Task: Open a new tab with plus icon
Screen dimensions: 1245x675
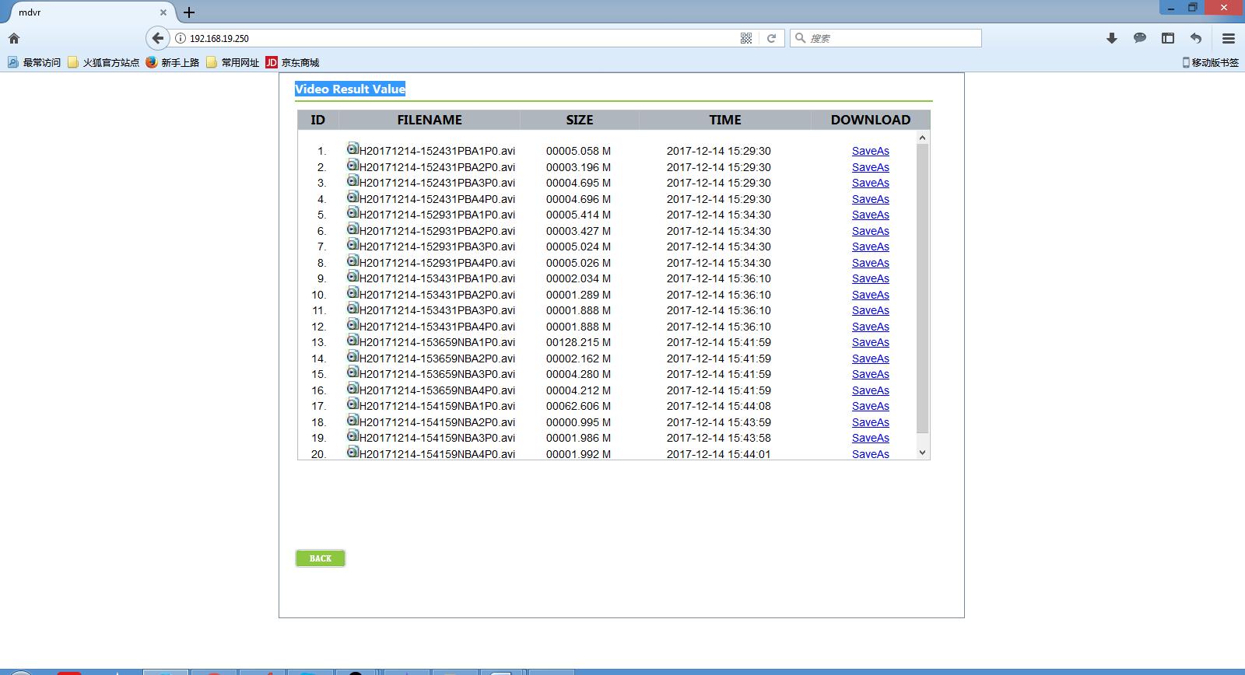Action: click(x=189, y=12)
